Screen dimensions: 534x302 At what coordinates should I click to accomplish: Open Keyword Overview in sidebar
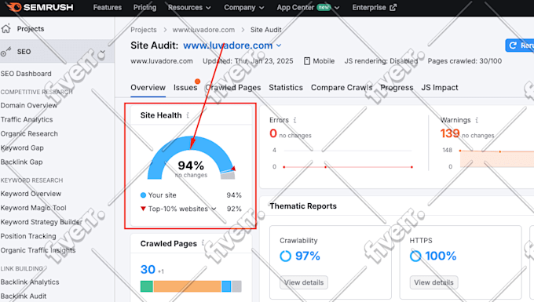[31, 194]
